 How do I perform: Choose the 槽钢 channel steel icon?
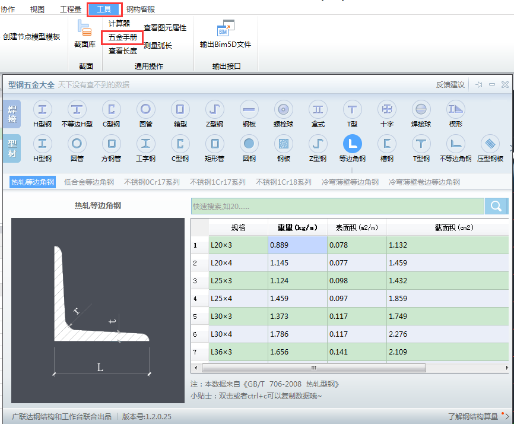click(x=387, y=144)
